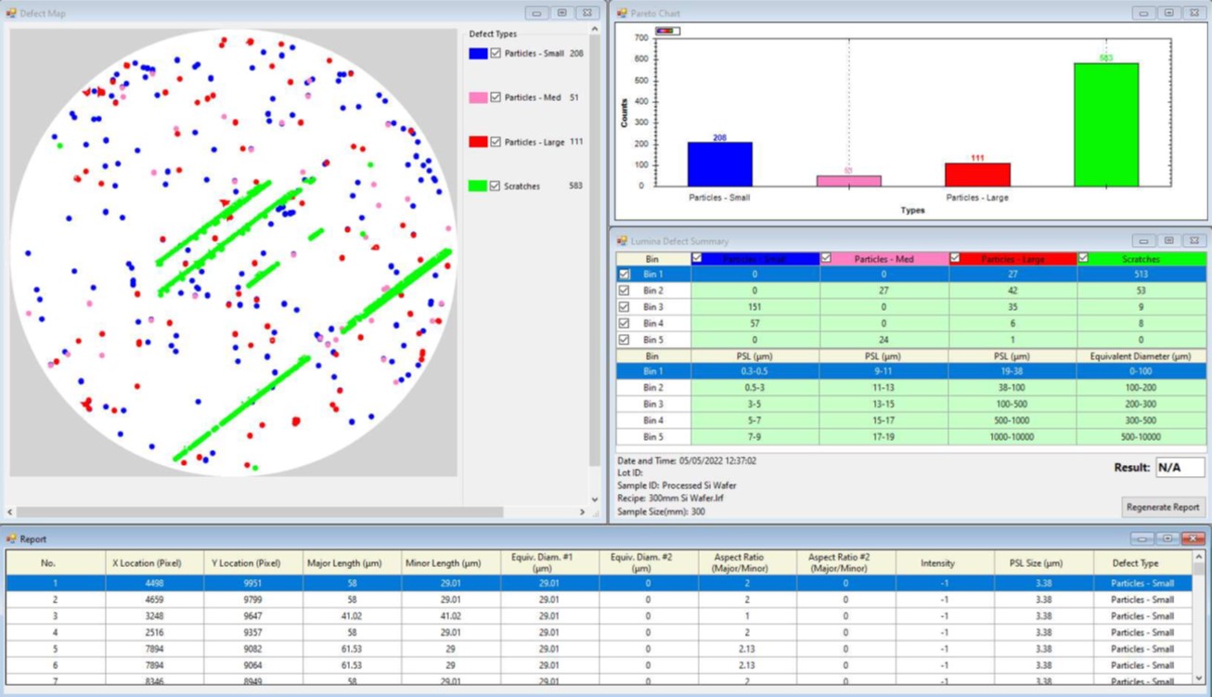Uncheck the Bin 2 row checkbox
Image resolution: width=1212 pixels, height=697 pixels.
point(624,290)
